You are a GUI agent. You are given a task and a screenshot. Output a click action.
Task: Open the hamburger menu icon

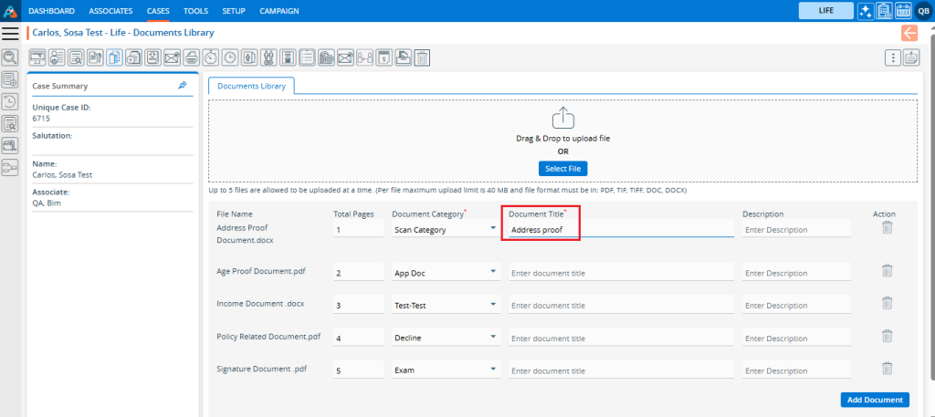coord(11,34)
